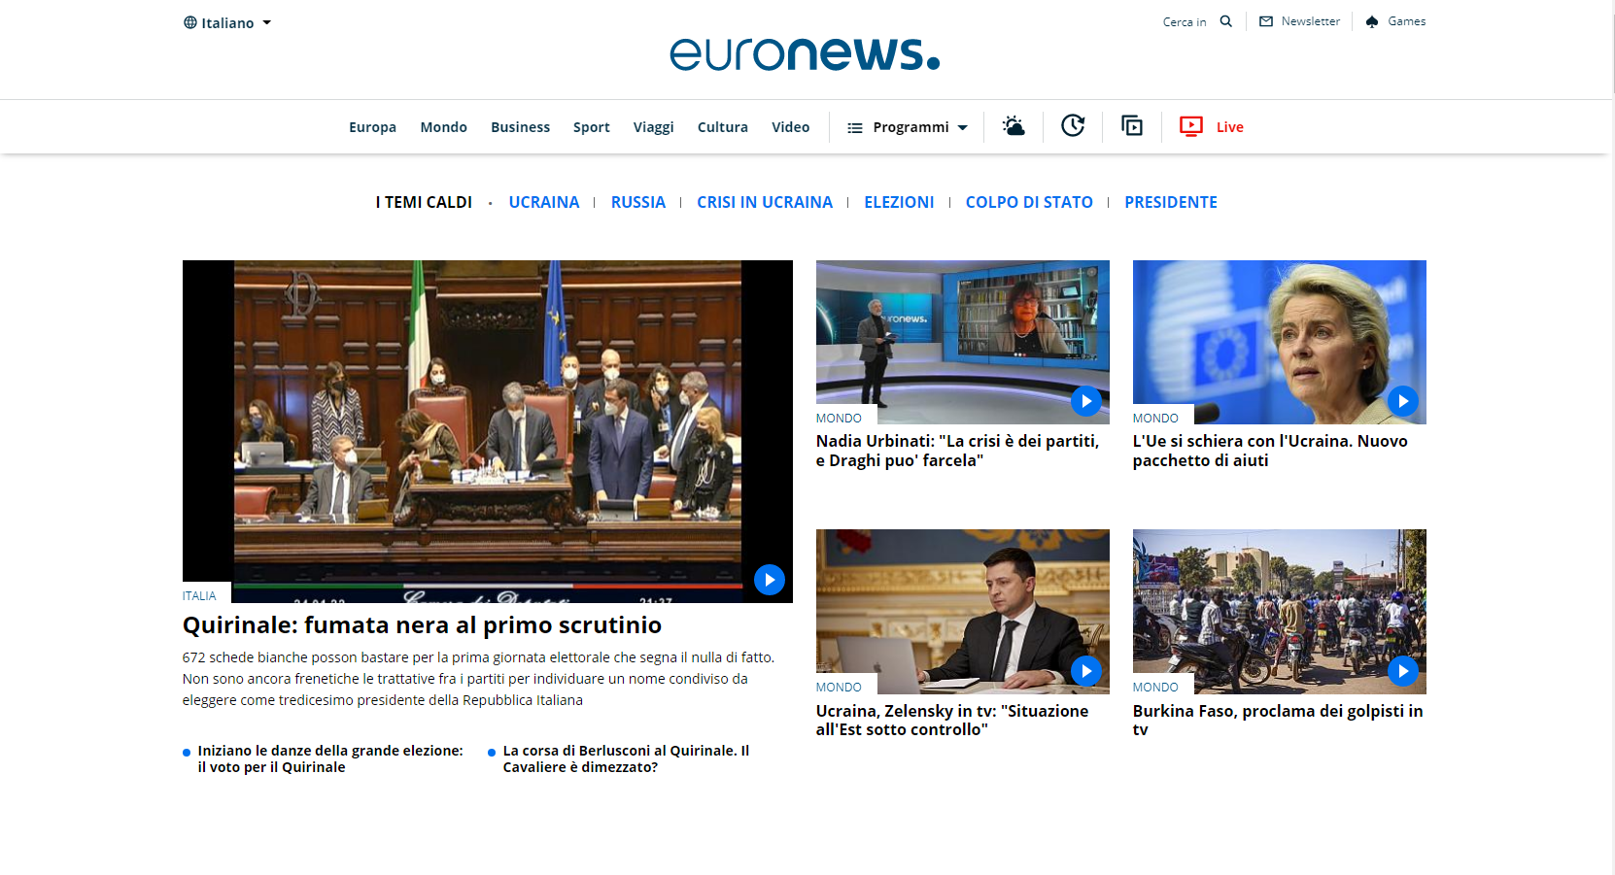This screenshot has height=875, width=1615.
Task: Click MONDO label on Burkina Faso card
Action: click(x=1155, y=688)
